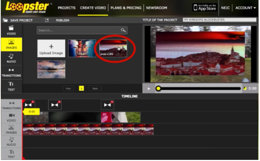Select the photo 4.JPG thumbnail
This screenshot has height=161, width=260.
tap(113, 48)
